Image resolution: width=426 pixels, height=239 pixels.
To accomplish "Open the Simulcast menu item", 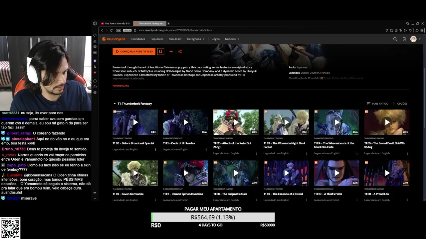I will click(175, 39).
